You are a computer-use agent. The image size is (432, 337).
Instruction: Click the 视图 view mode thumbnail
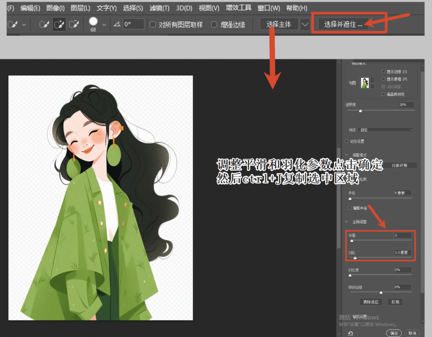[364, 83]
